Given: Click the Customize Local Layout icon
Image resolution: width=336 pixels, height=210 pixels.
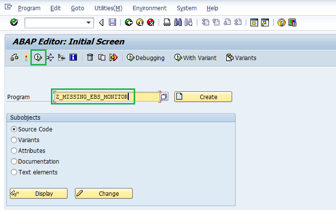Looking at the screenshot, I should (292, 22).
